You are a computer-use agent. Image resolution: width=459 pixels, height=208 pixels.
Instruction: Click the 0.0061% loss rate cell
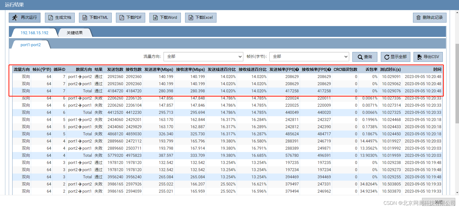[x=370, y=98]
